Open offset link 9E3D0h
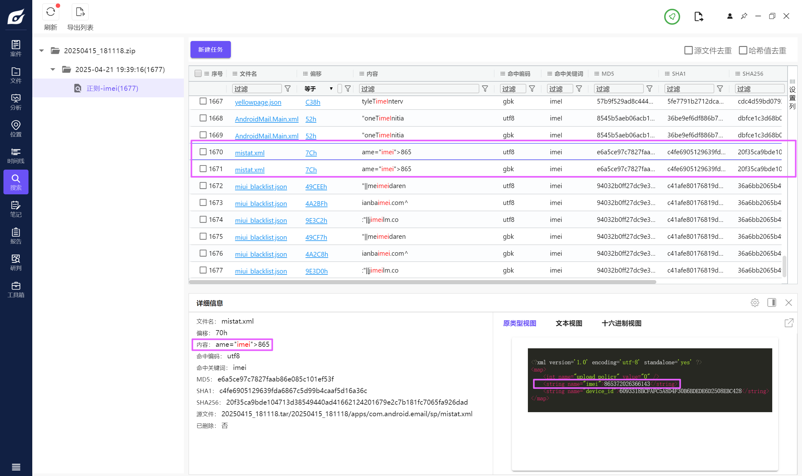 click(316, 271)
